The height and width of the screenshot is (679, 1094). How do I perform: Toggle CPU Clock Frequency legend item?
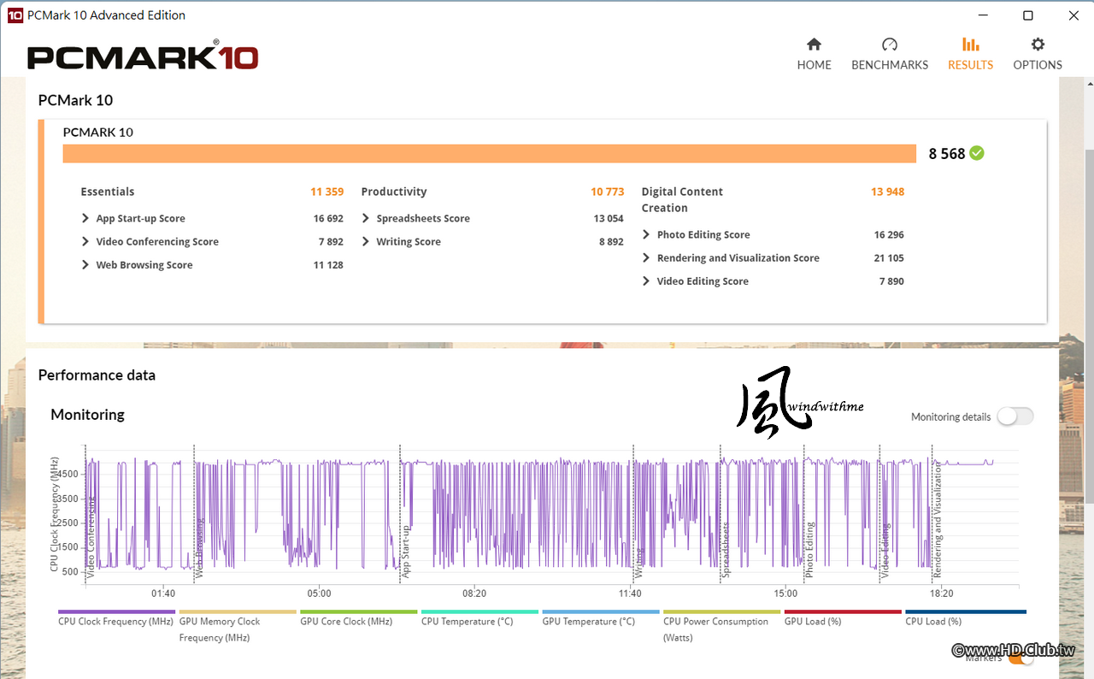(x=116, y=620)
